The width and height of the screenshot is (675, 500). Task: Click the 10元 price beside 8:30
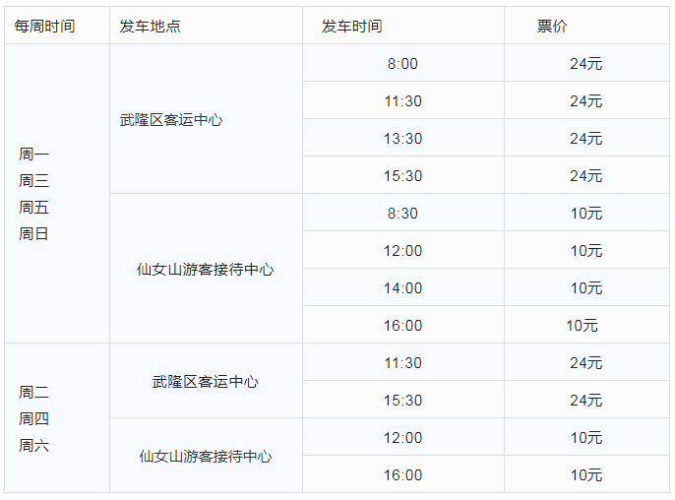(585, 214)
